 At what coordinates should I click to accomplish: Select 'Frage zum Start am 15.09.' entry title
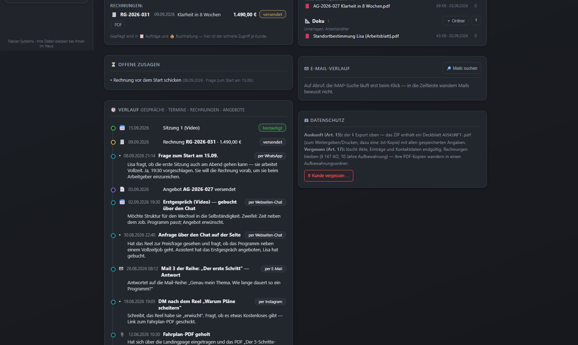(x=188, y=156)
